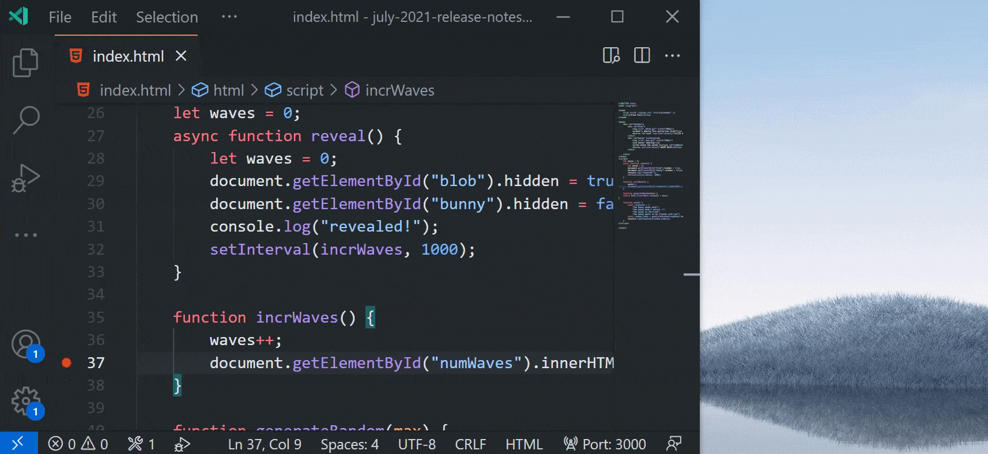The image size is (988, 454).
Task: Change indentation via Spaces: 4
Action: [349, 444]
